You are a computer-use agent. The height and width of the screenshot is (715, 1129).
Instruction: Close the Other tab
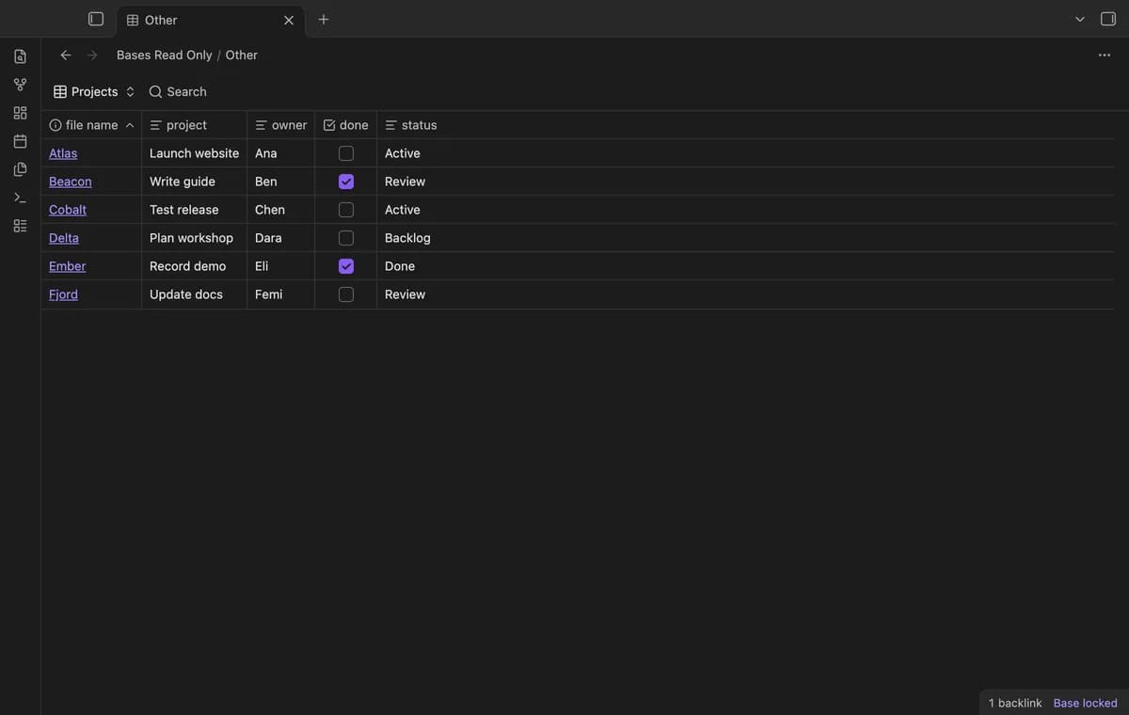pyautogui.click(x=289, y=20)
